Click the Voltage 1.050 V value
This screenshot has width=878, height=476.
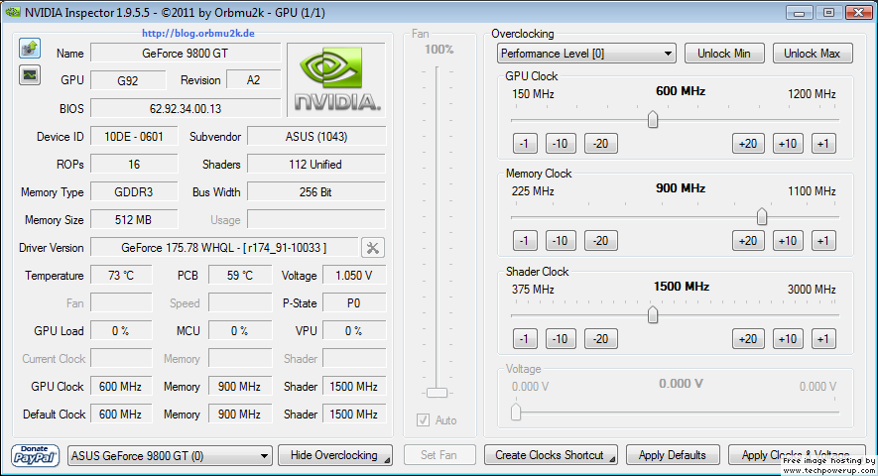[354, 276]
